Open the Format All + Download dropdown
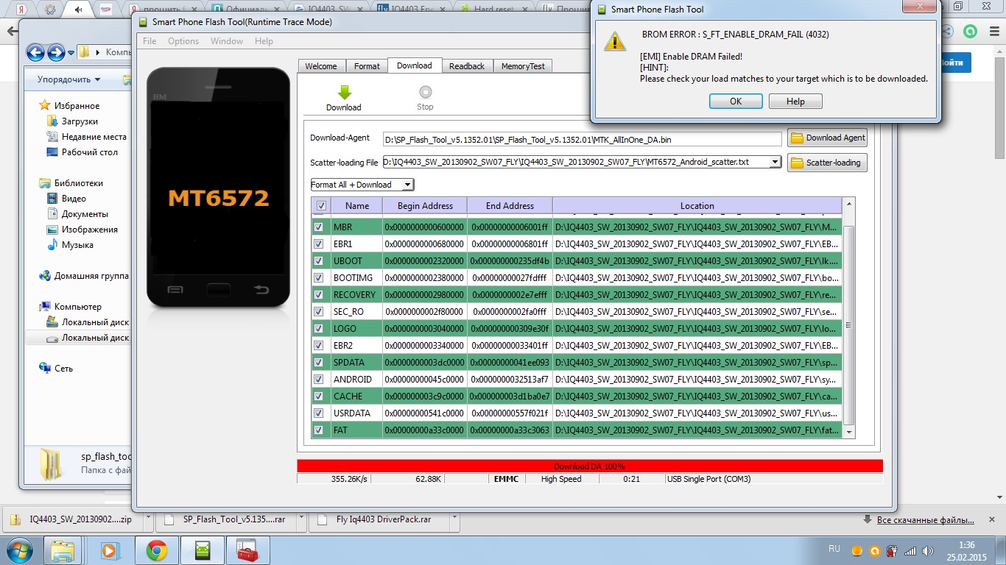Viewport: 1006px width, 565px height. point(362,185)
